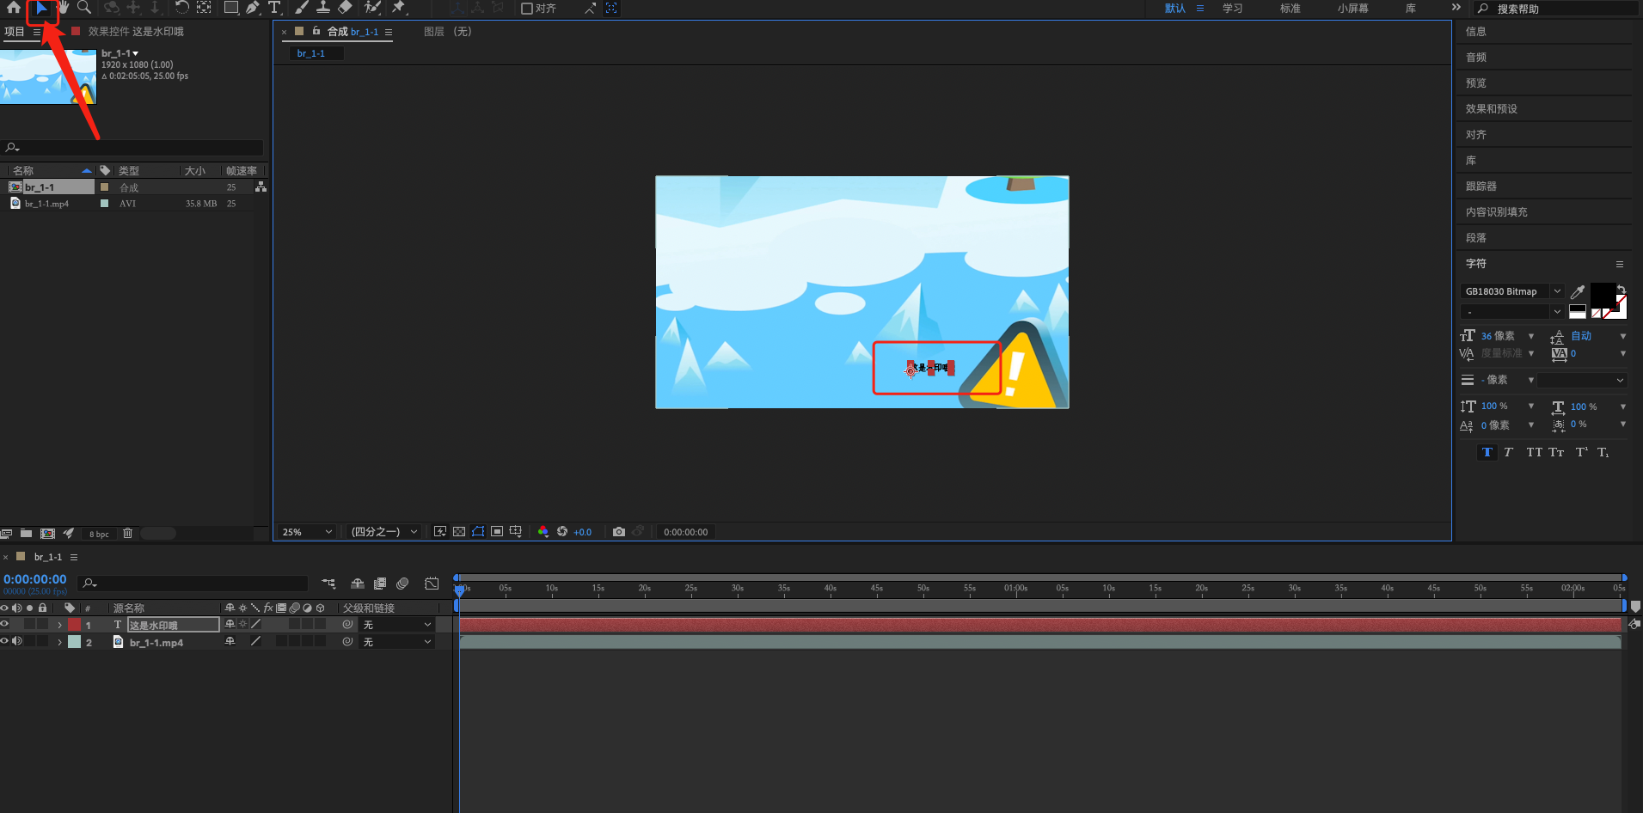Select the Pen tool
Image resolution: width=1643 pixels, height=813 pixels.
point(253,8)
